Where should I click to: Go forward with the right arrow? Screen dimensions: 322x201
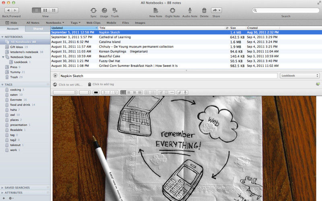click(x=15, y=10)
